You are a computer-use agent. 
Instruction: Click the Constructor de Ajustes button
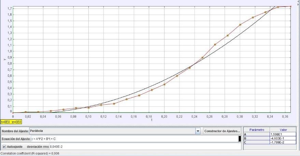coord(222,131)
